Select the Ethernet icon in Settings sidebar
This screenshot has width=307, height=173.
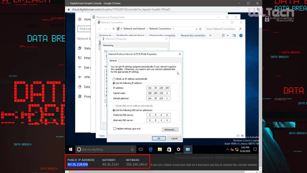pos(80,58)
